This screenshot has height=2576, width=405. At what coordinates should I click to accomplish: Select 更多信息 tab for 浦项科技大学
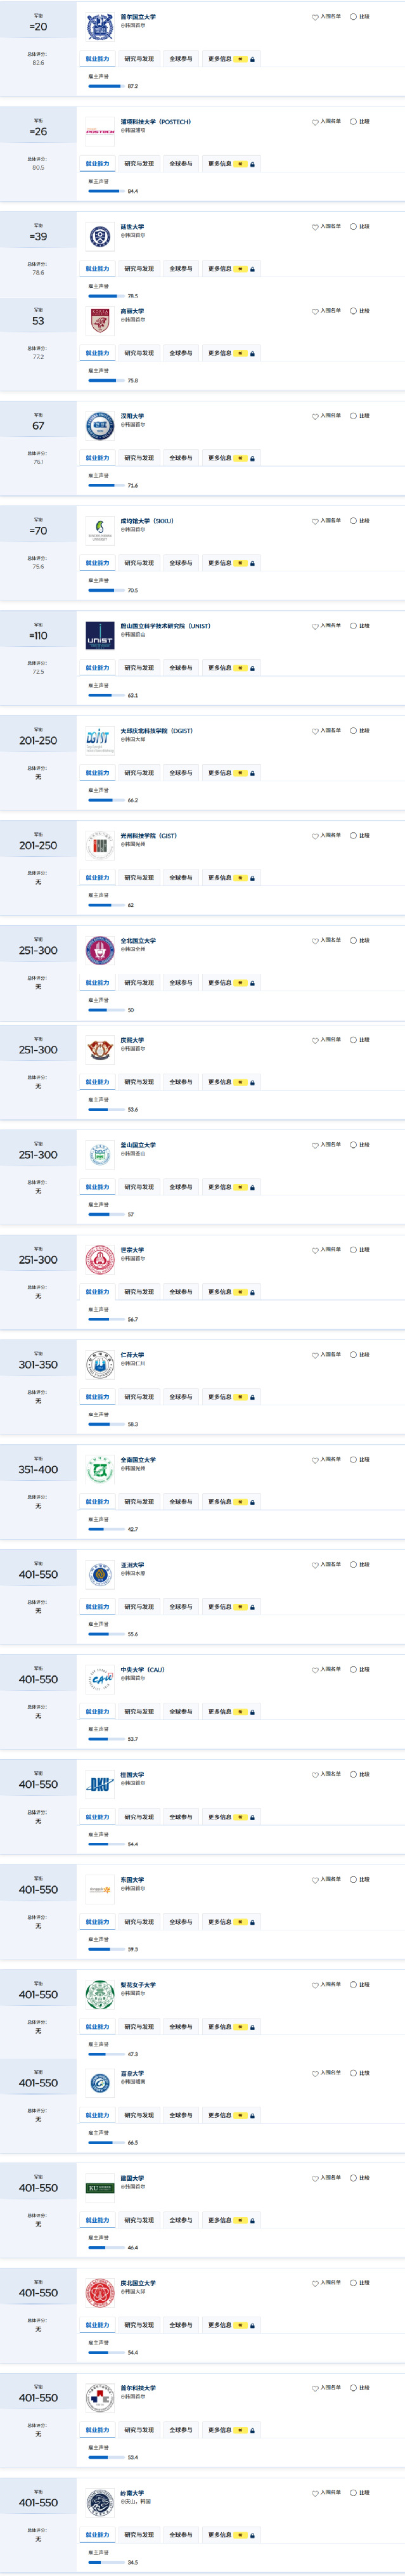click(x=219, y=164)
